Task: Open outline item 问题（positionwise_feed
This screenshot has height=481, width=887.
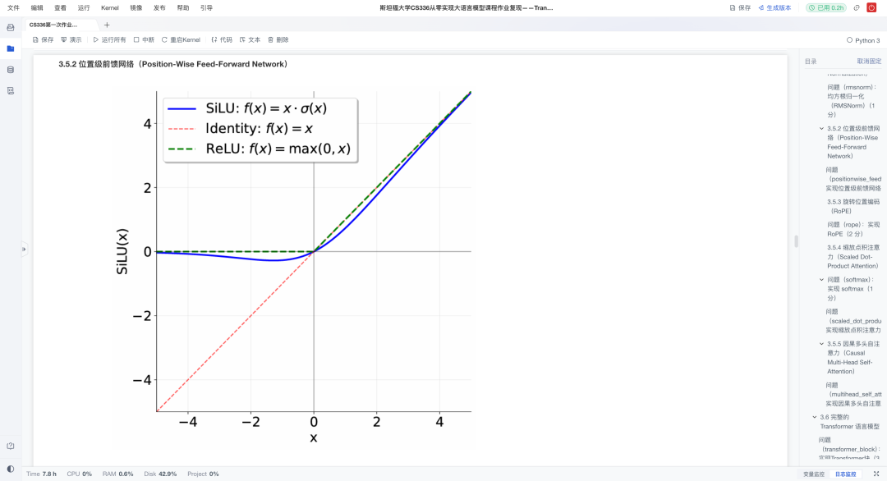Action: (853, 179)
